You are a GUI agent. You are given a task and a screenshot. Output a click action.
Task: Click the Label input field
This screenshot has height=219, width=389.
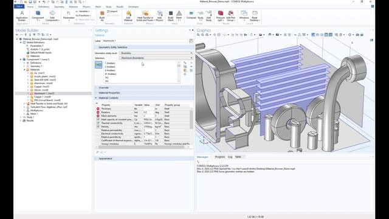coord(145,41)
